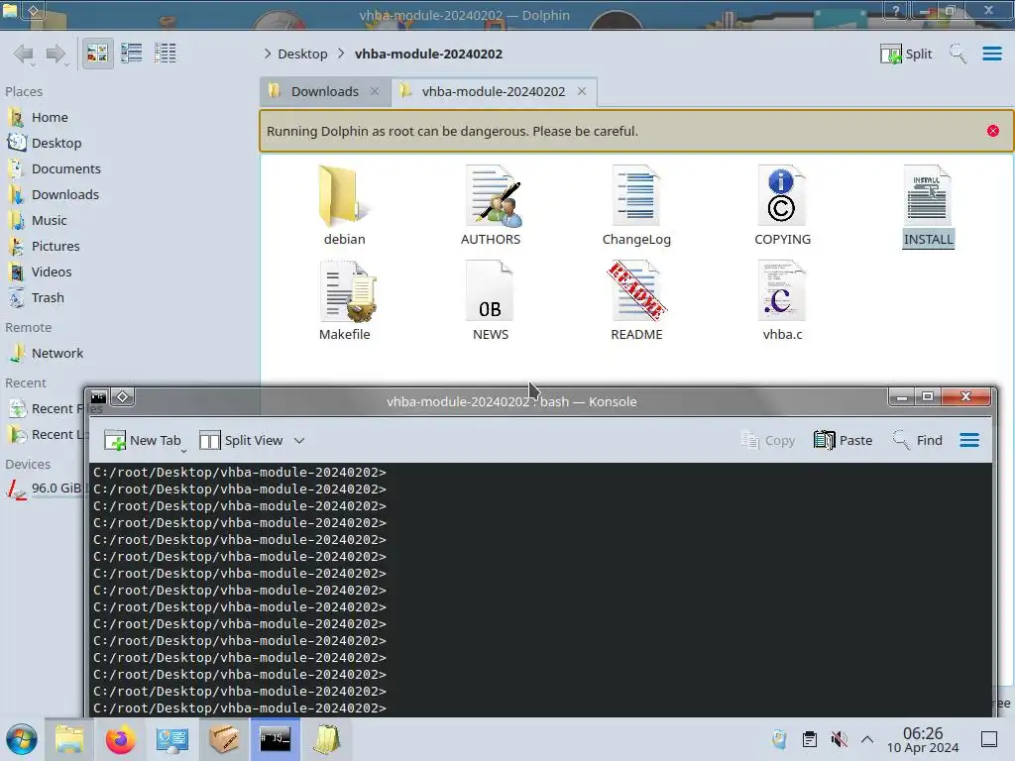Image resolution: width=1015 pixels, height=761 pixels.
Task: Switch to vhba-module-20240202 tab
Action: pos(494,91)
